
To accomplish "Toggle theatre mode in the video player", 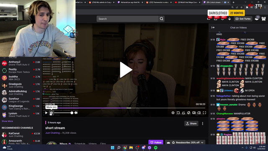I will [x=199, y=113].
